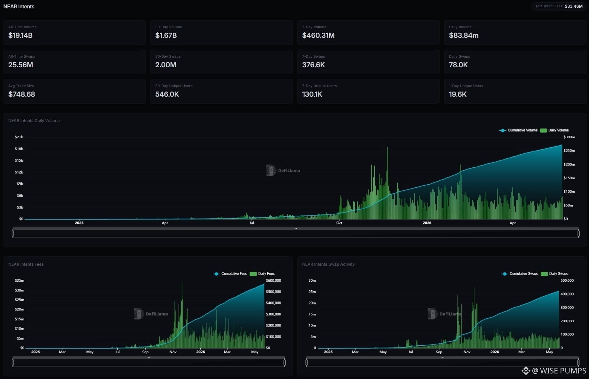The width and height of the screenshot is (589, 379).
Task: Select the Daily Volume value $83.84m
Action: coord(464,35)
